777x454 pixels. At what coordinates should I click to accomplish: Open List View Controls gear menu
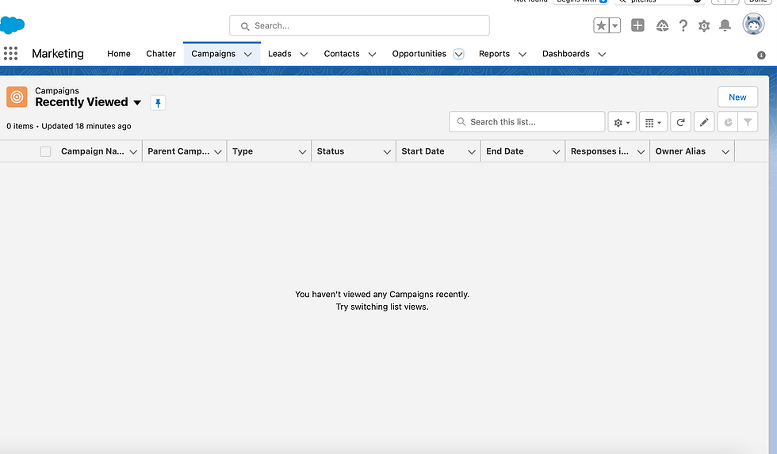pyautogui.click(x=622, y=122)
